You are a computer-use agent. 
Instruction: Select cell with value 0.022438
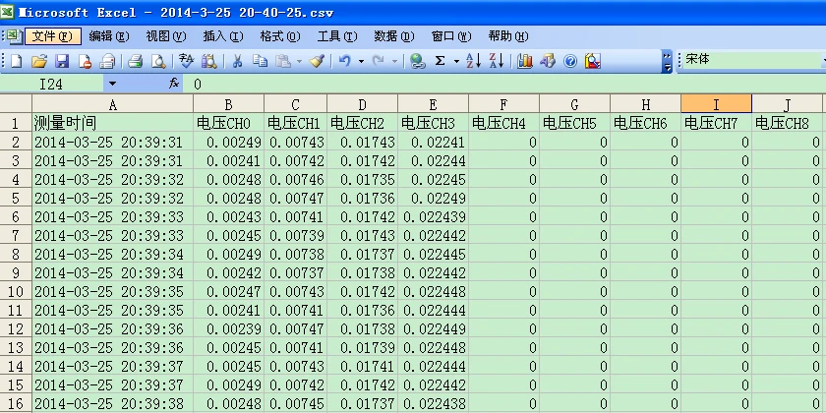(x=433, y=404)
